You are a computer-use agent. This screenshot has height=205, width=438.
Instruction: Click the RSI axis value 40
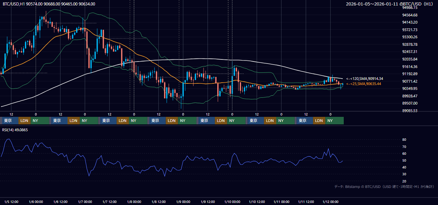pyautogui.click(x=404, y=167)
